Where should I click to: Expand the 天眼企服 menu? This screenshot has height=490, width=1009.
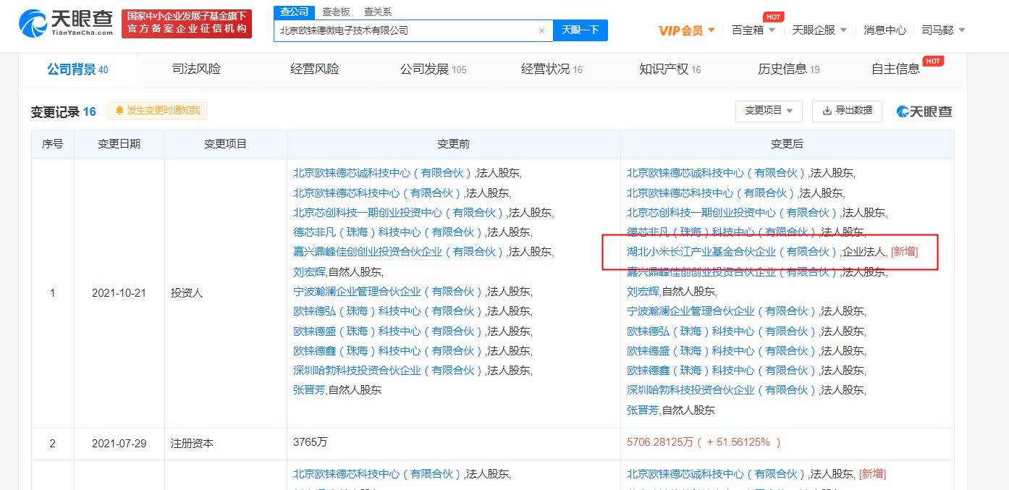coord(819,30)
